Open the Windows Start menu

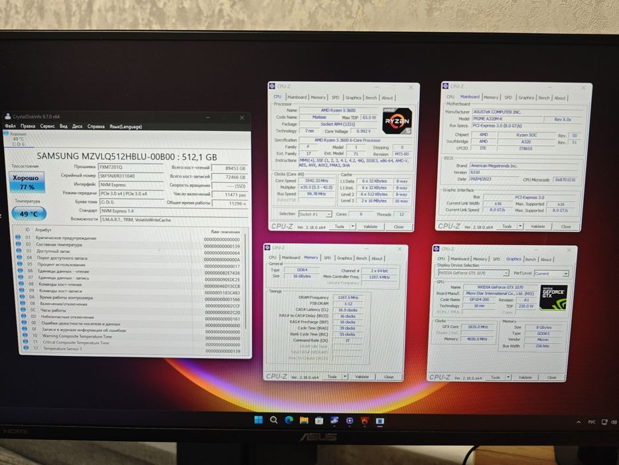click(x=259, y=420)
